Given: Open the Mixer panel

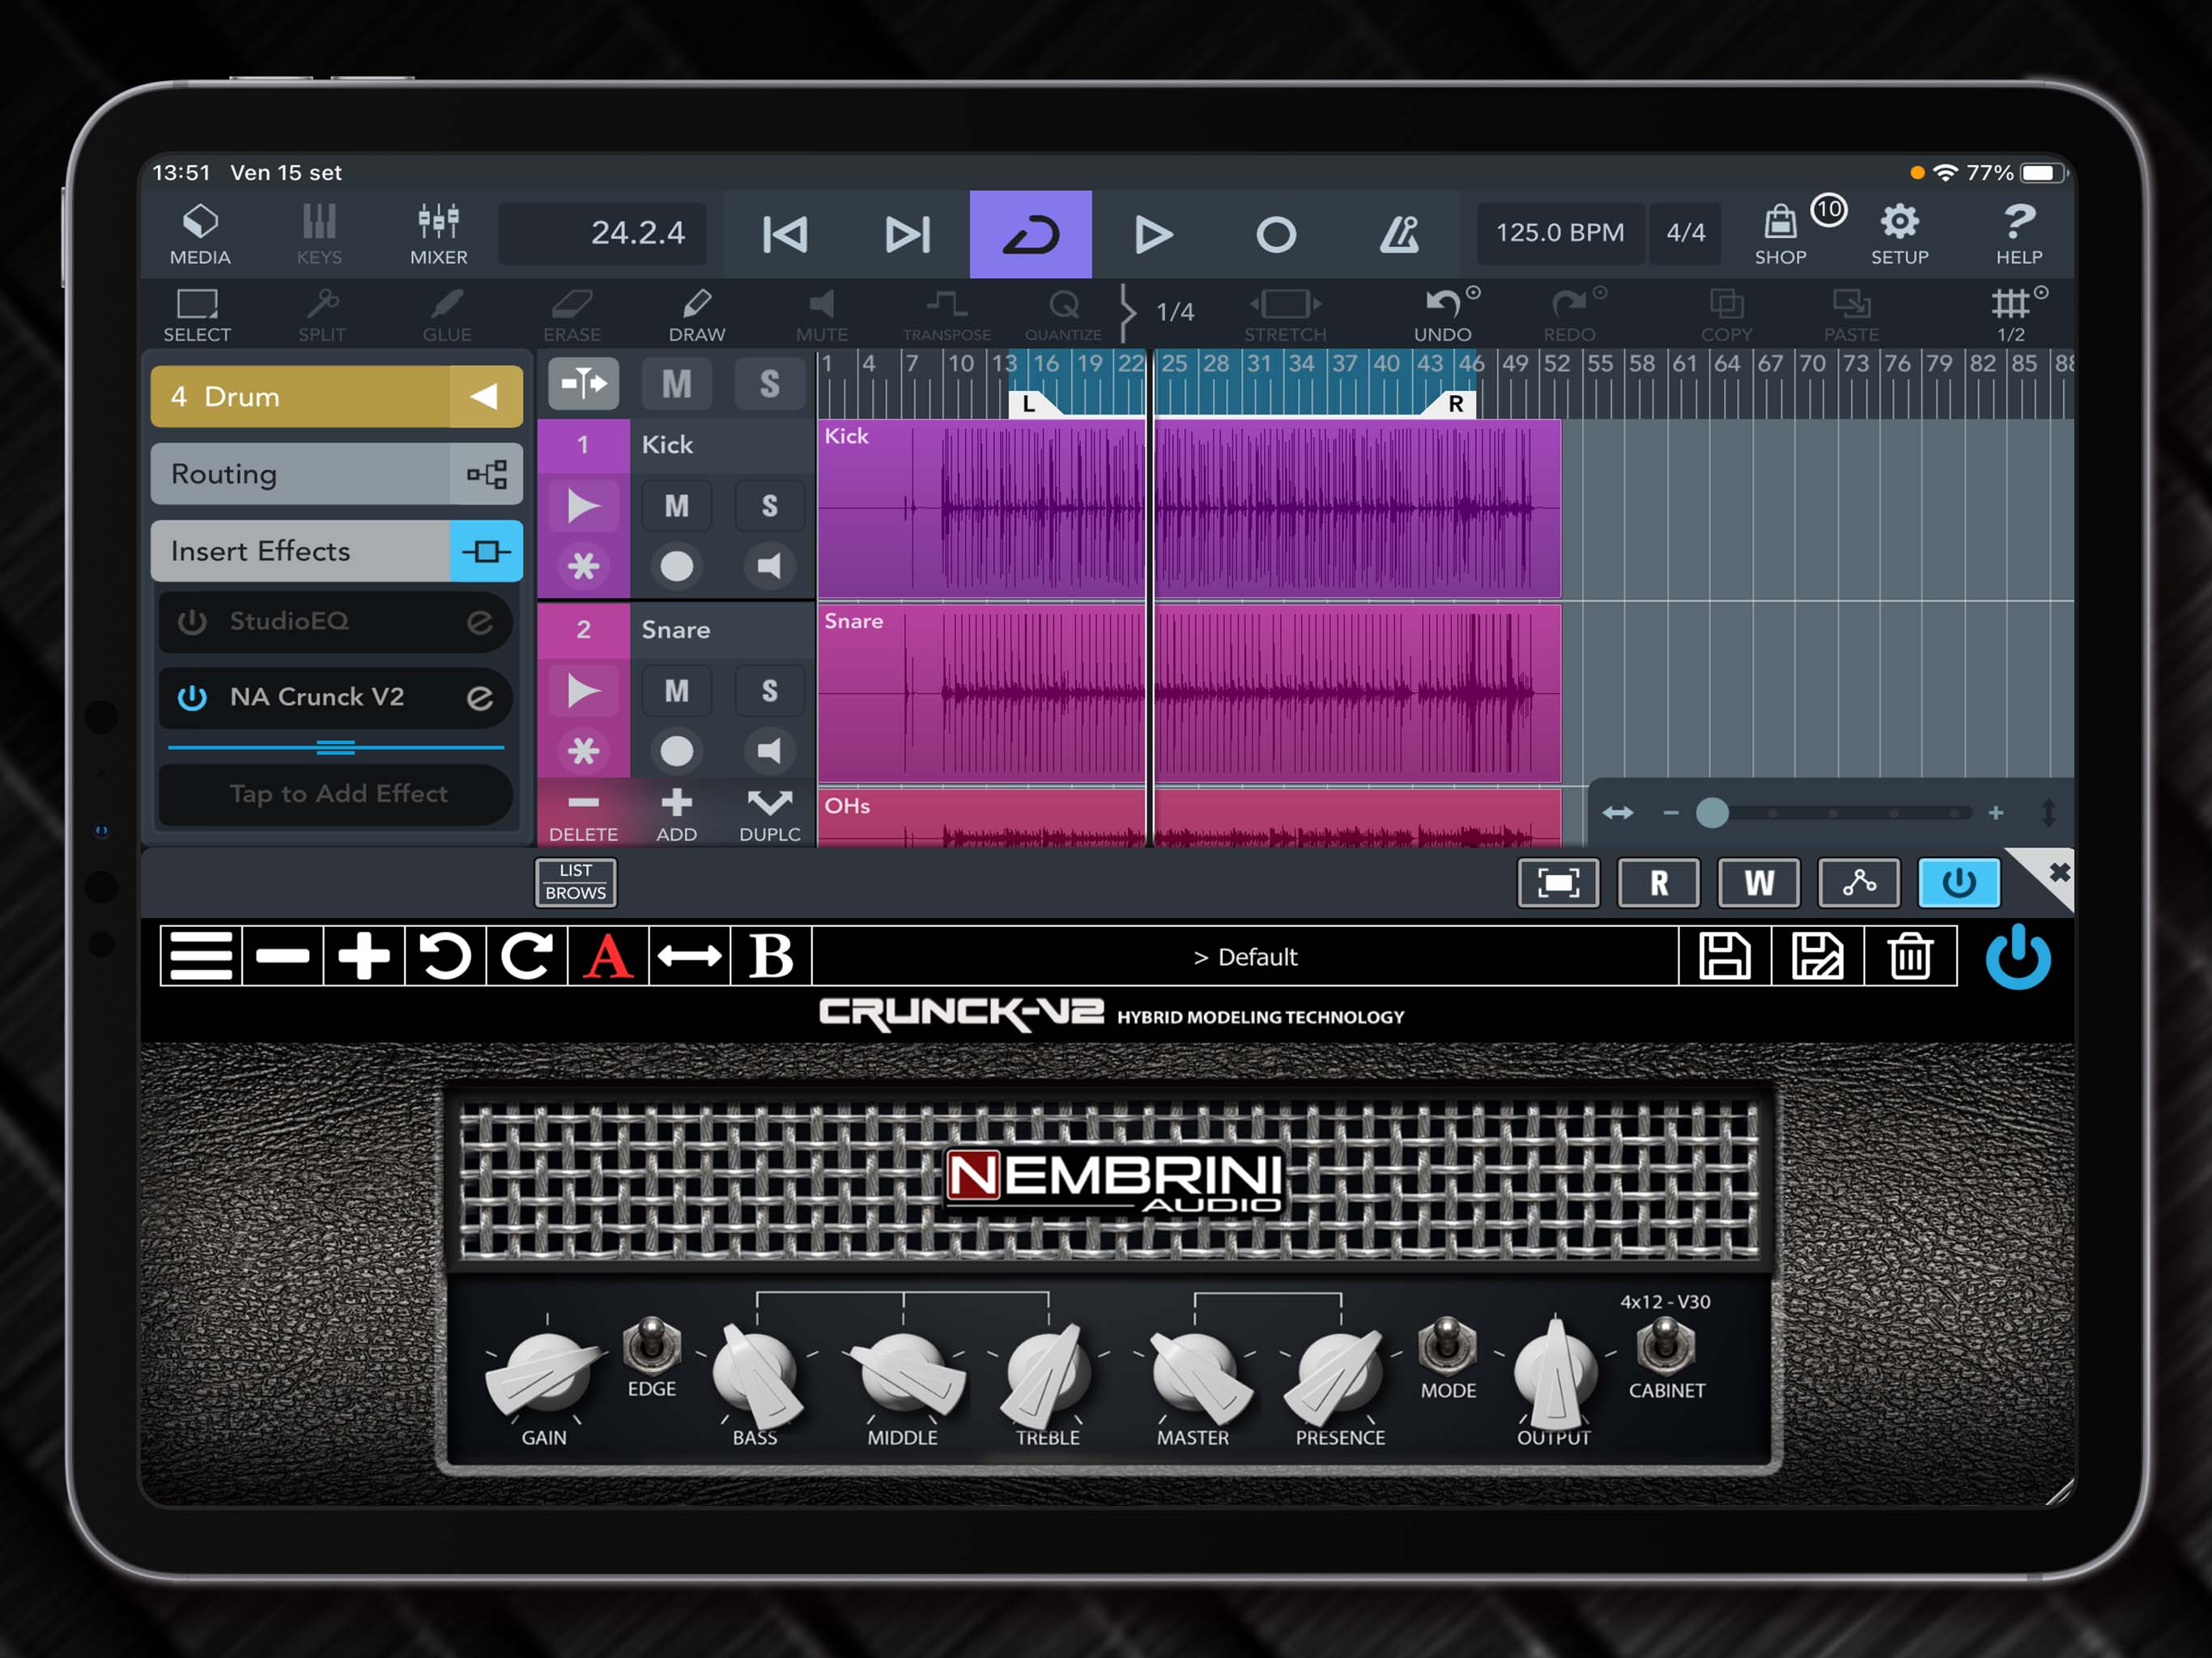Looking at the screenshot, I should (x=438, y=234).
